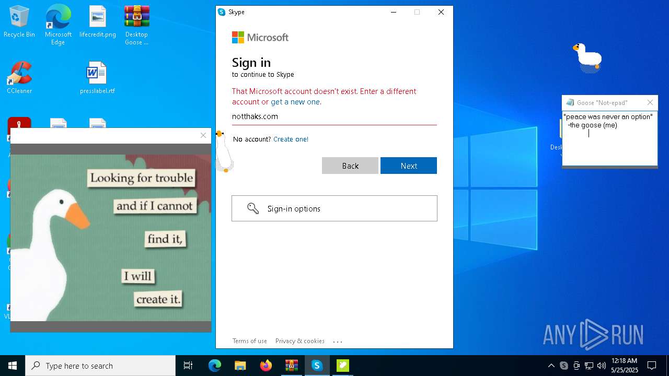Click the 'to continue to Skype' text

[x=263, y=75]
